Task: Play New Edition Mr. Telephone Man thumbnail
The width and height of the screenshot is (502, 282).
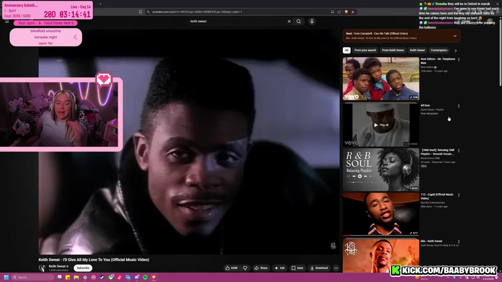Action: (x=381, y=78)
